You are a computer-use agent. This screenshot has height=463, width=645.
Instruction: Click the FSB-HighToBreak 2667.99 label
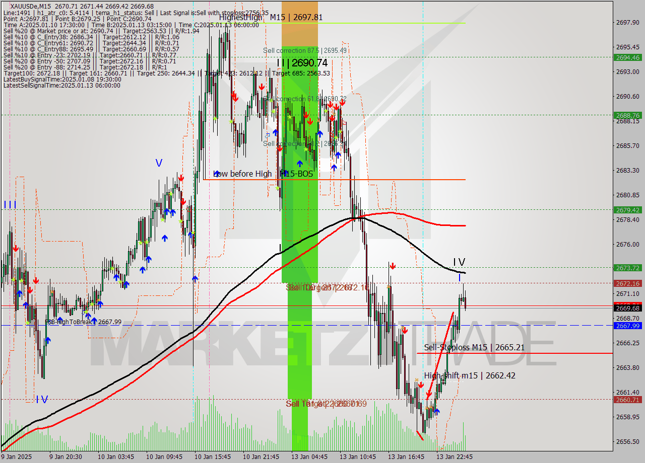83,322
